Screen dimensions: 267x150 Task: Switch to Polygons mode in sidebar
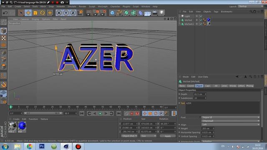tap(4, 67)
